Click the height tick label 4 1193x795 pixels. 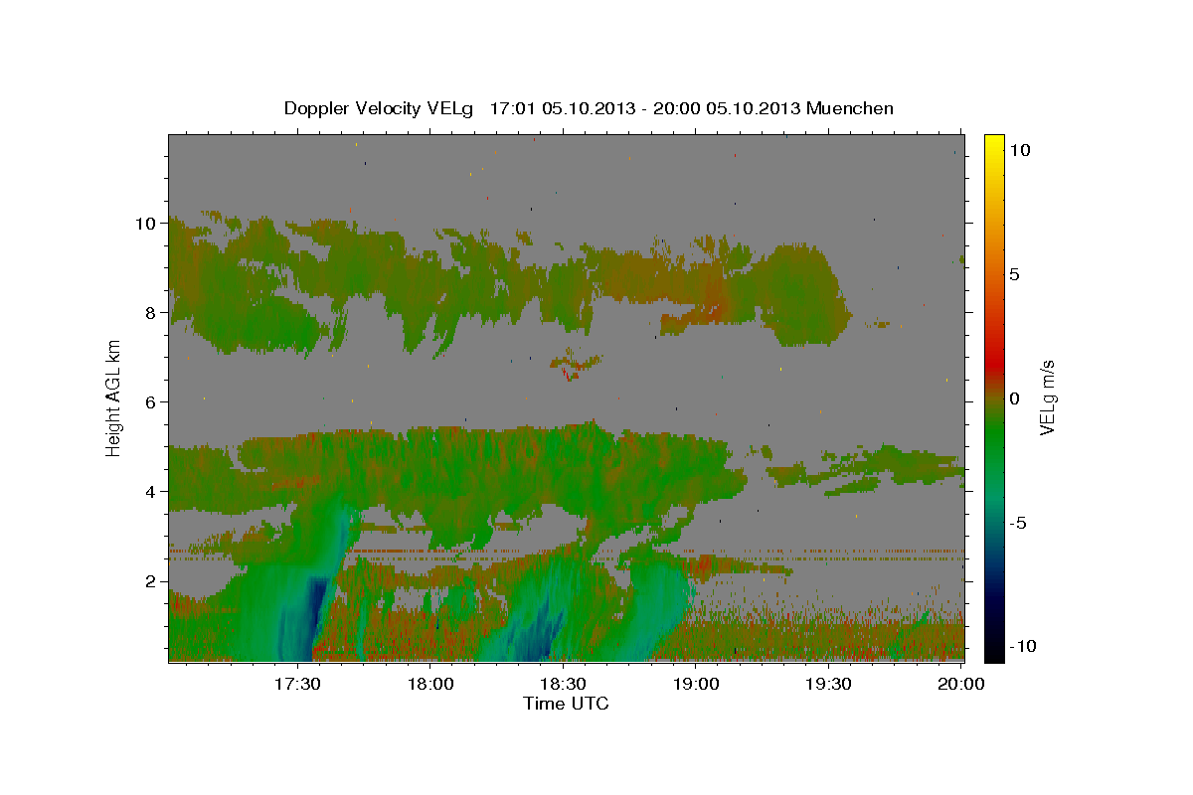point(151,492)
